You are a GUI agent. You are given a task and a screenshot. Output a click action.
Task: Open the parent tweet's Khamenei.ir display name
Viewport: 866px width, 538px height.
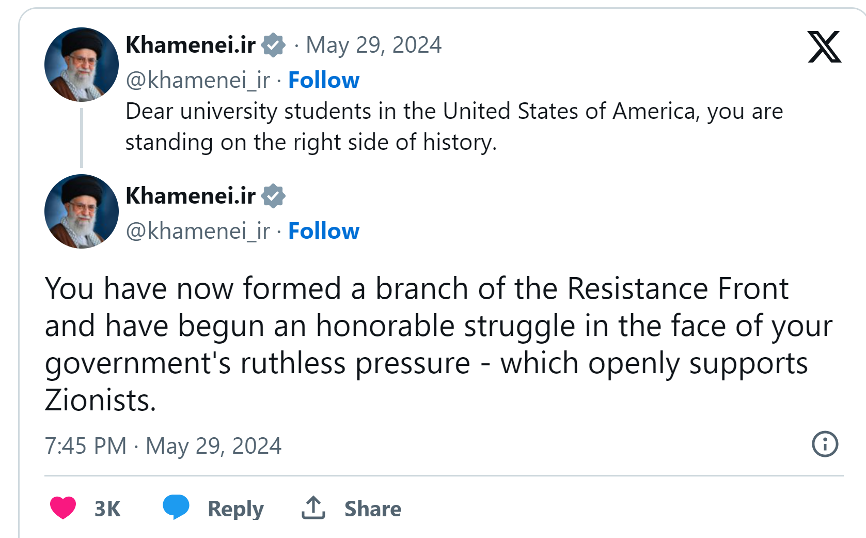tap(191, 45)
